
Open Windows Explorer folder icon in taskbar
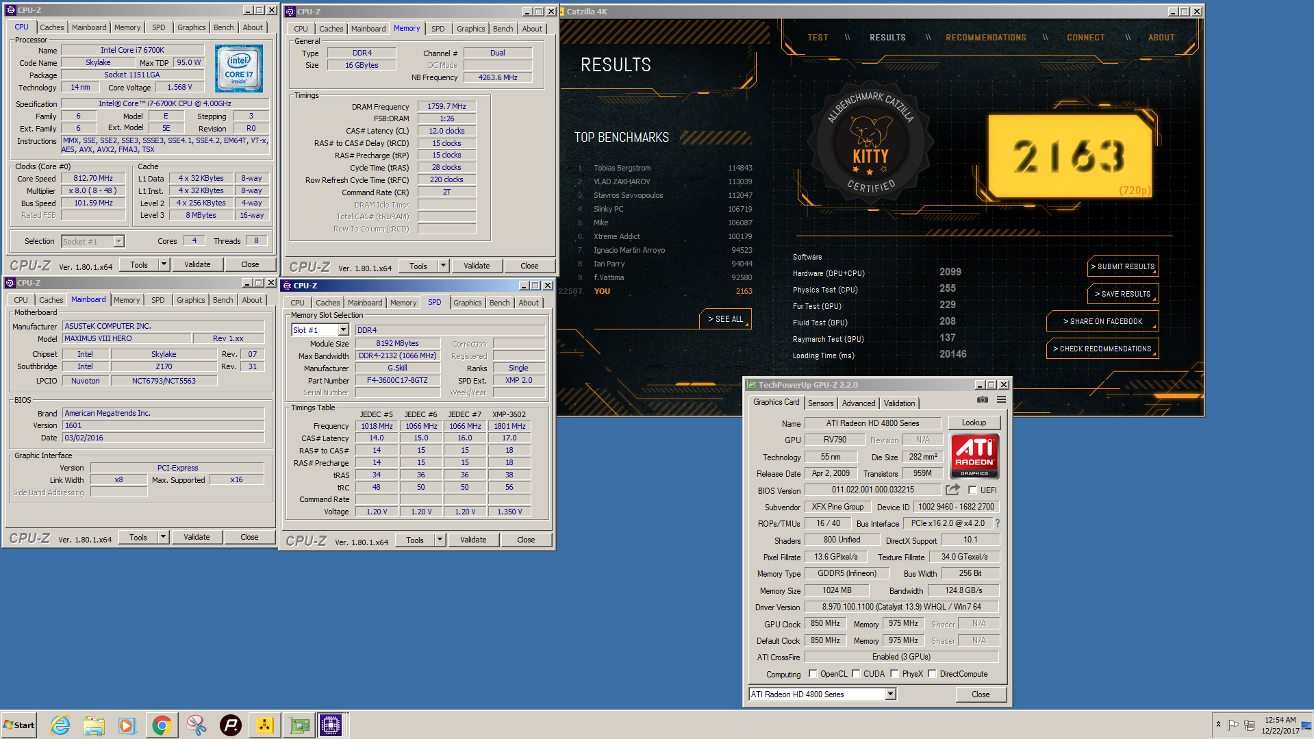(x=94, y=725)
